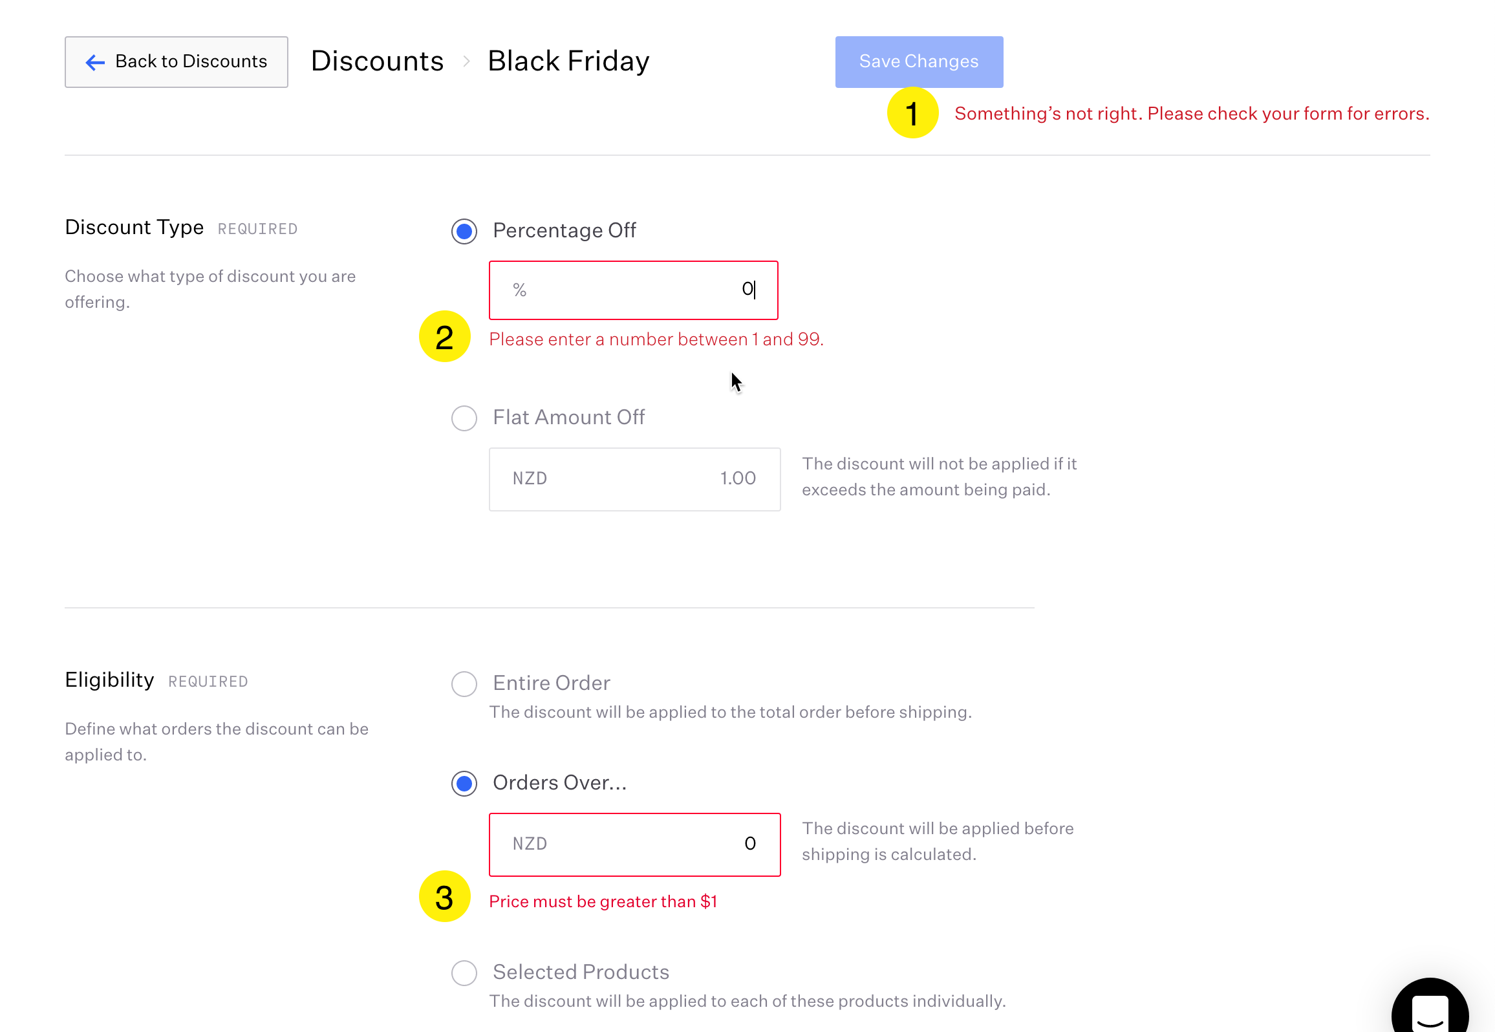Click the Orders Over NZD amount field
The height and width of the screenshot is (1032, 1495).
click(634, 844)
